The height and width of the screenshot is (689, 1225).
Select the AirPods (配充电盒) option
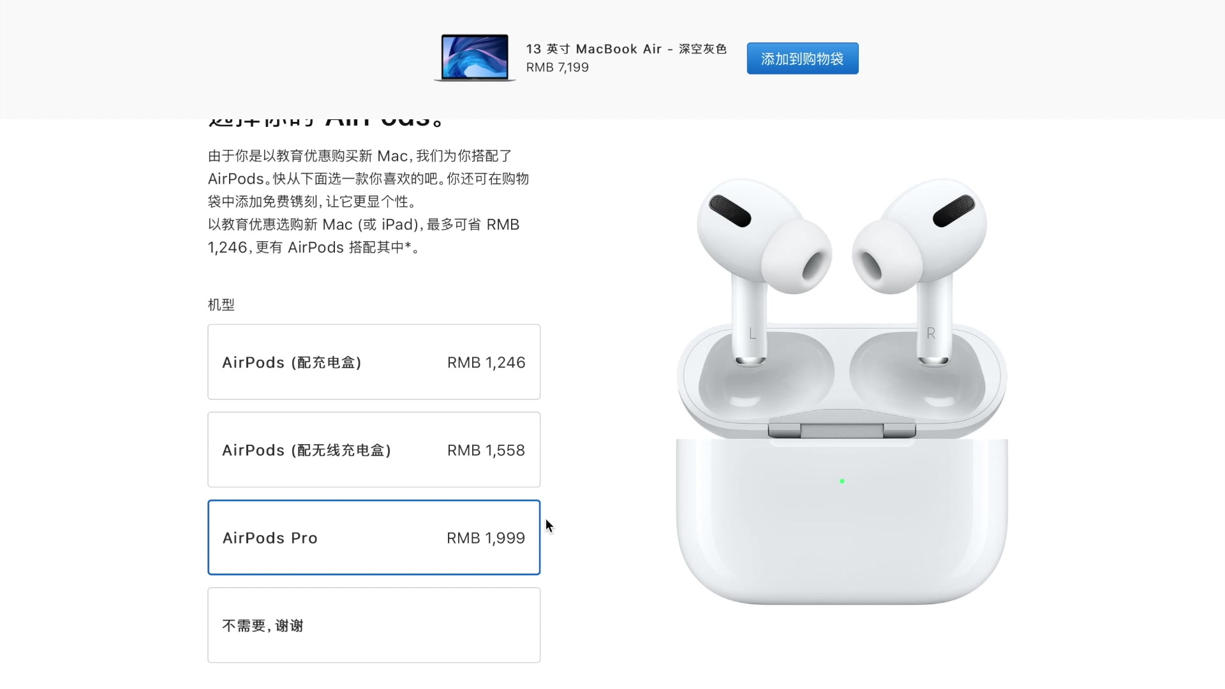click(x=374, y=362)
